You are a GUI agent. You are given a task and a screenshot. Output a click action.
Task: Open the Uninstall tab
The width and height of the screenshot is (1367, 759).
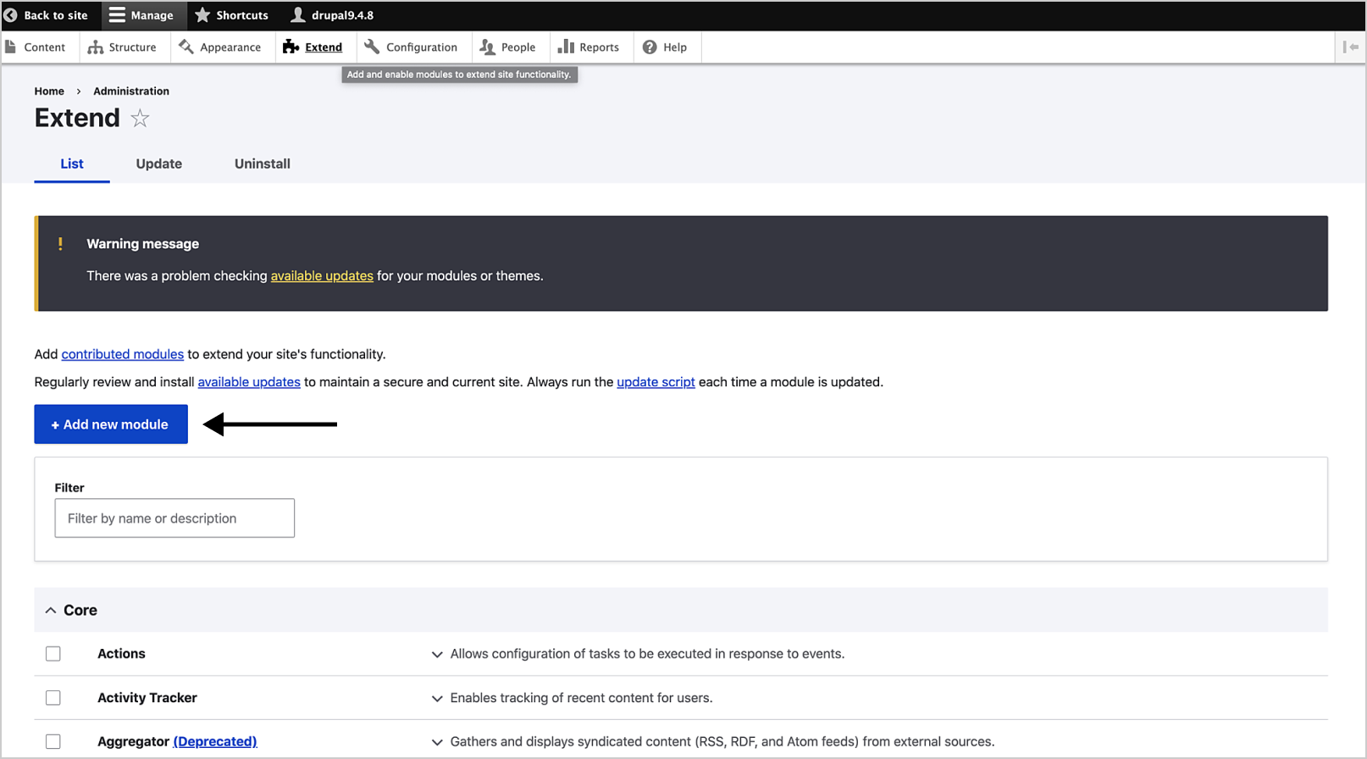[262, 163]
